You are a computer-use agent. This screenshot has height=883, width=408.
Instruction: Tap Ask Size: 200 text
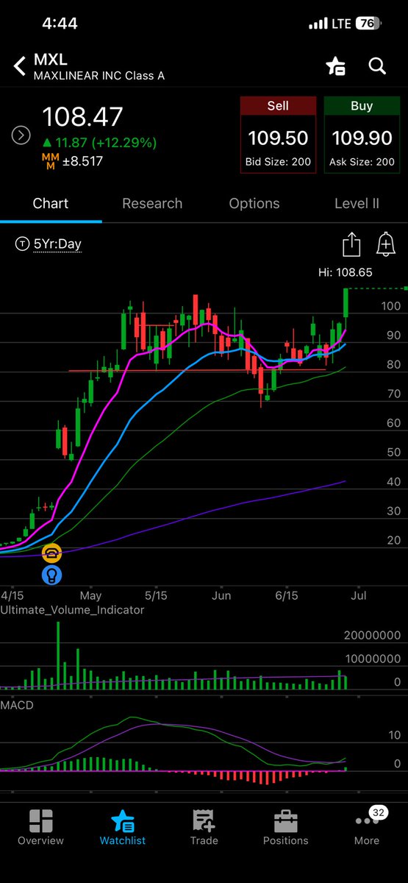tap(362, 162)
